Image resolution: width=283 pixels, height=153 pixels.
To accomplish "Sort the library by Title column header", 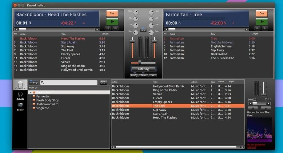I will 156,82.
